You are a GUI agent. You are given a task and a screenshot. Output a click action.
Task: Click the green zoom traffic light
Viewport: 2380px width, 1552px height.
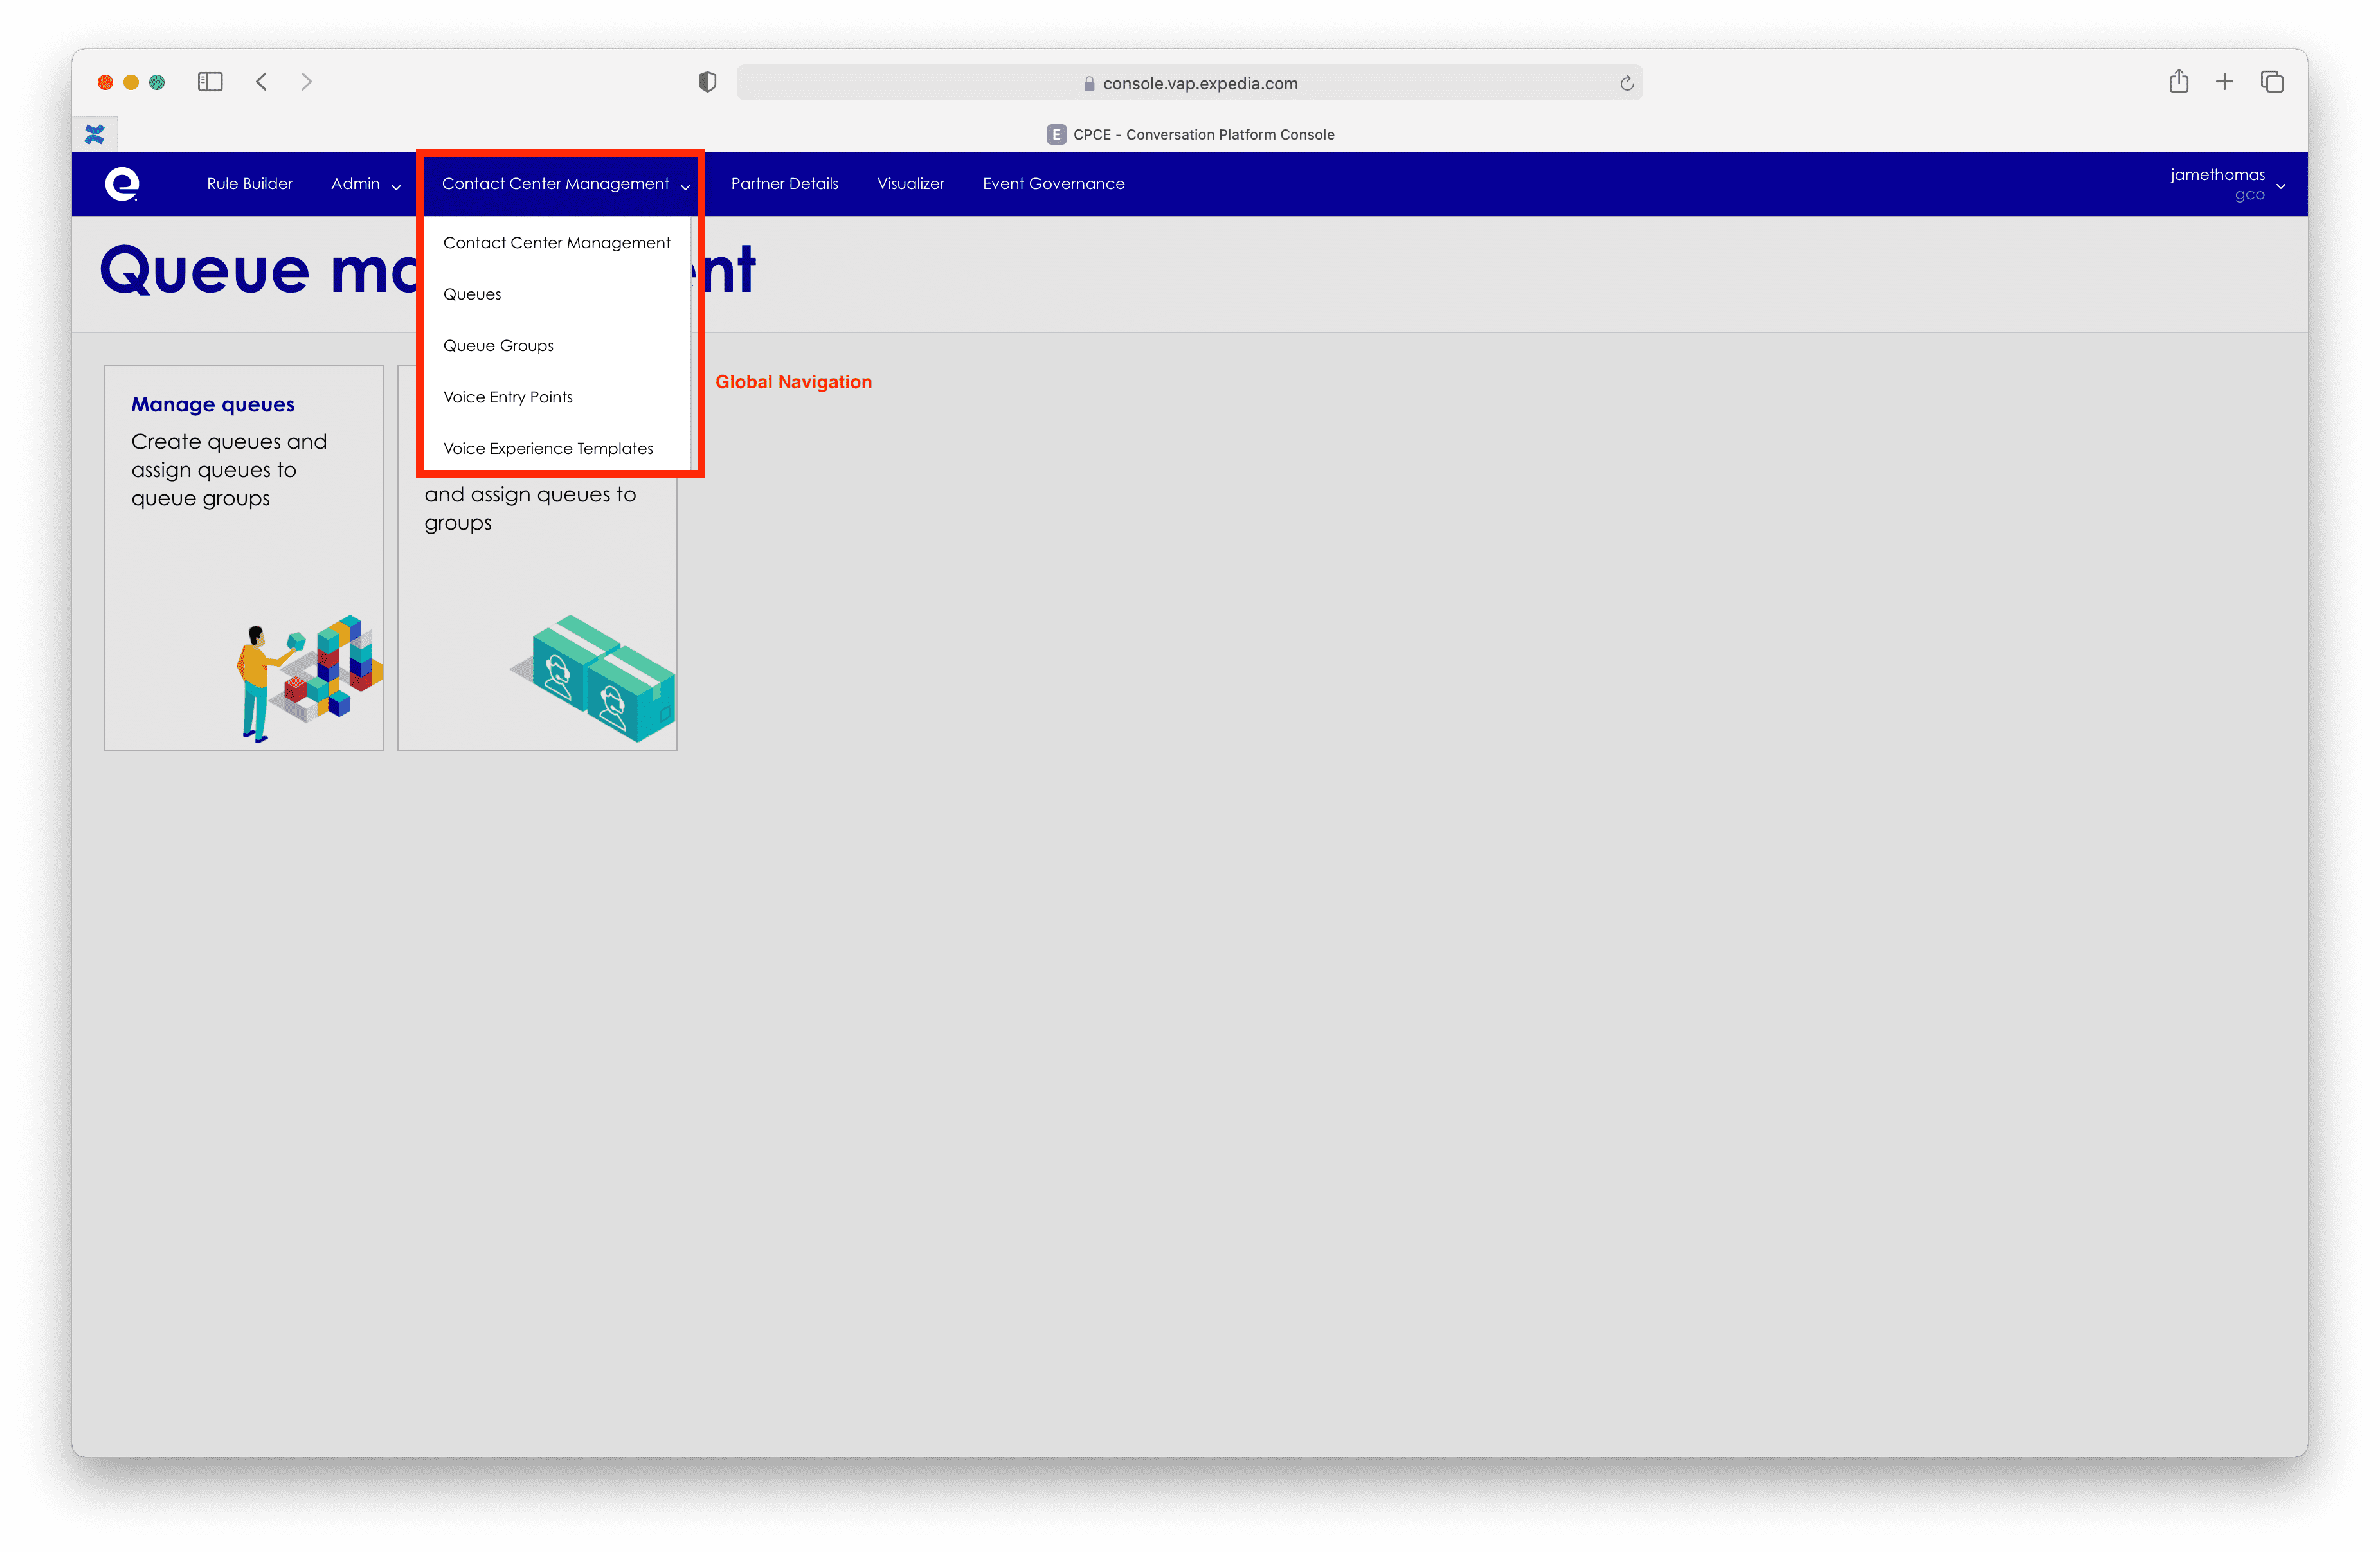(x=157, y=82)
